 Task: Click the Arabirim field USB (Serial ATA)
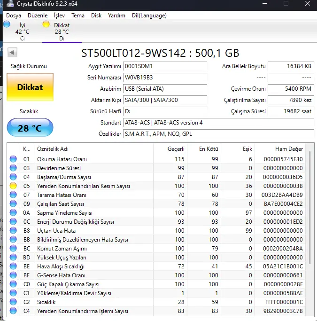click(x=165, y=89)
